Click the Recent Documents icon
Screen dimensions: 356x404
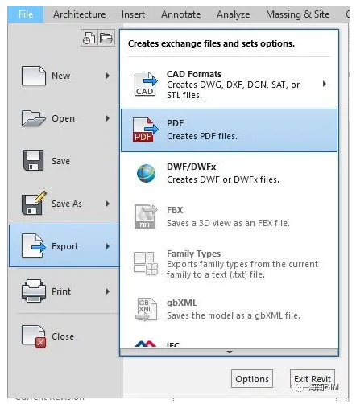[x=89, y=38]
